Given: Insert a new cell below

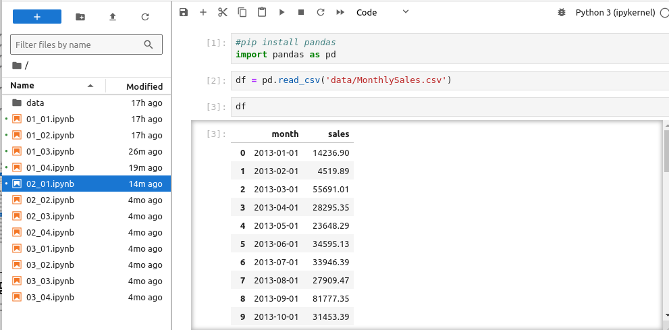Looking at the screenshot, I should pyautogui.click(x=203, y=12).
